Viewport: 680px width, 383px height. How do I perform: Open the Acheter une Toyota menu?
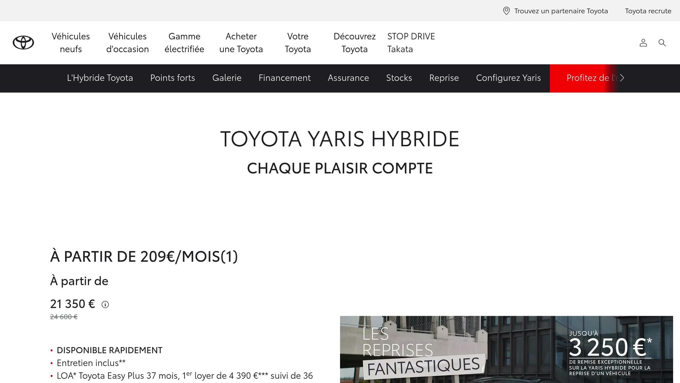click(x=241, y=43)
